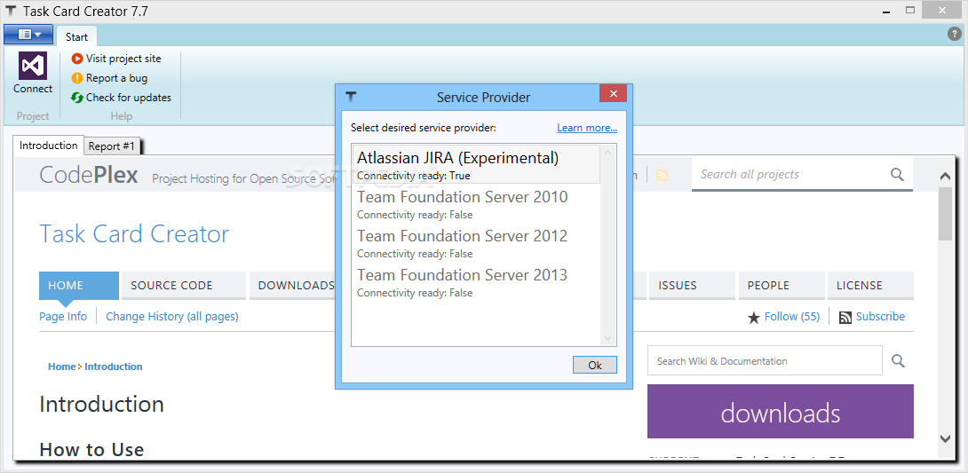Select Team Foundation Server 2010
968x473 pixels.
[x=476, y=203]
